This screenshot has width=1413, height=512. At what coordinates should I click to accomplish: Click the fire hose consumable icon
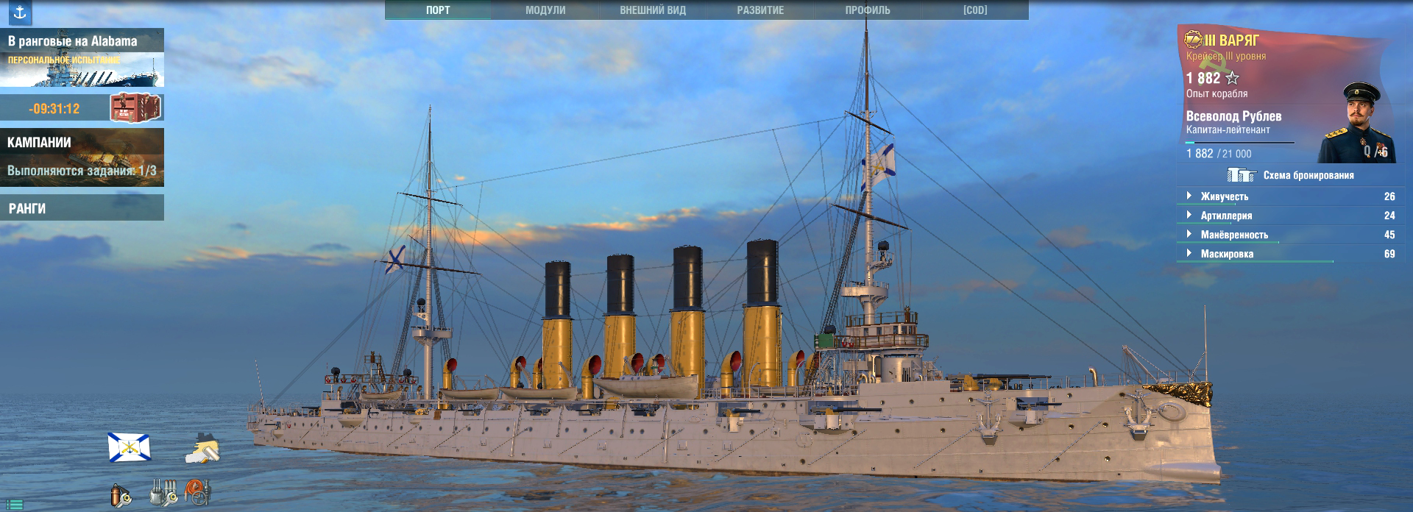(x=197, y=491)
